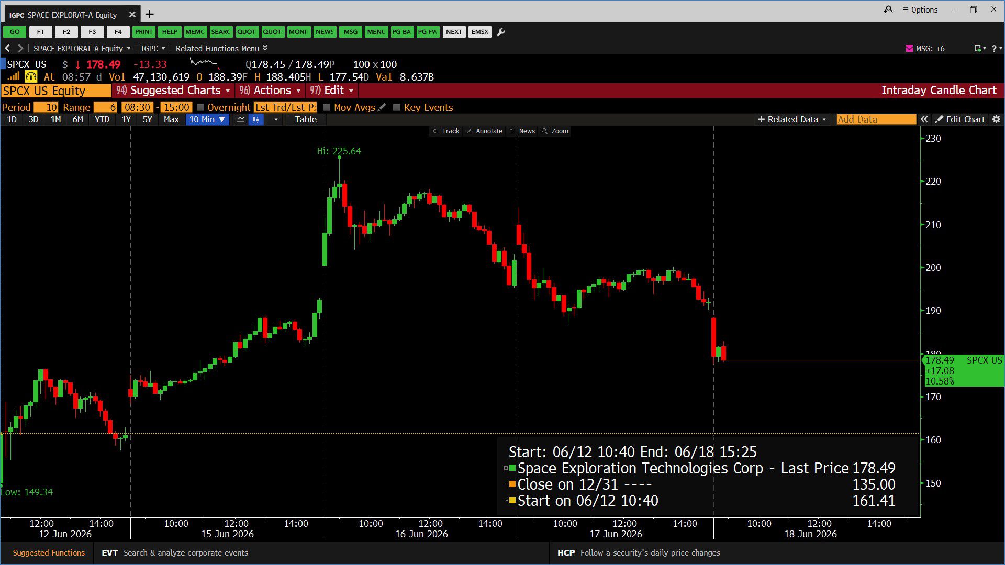Click the yellow gauge icon
This screenshot has height=565, width=1005.
click(31, 77)
